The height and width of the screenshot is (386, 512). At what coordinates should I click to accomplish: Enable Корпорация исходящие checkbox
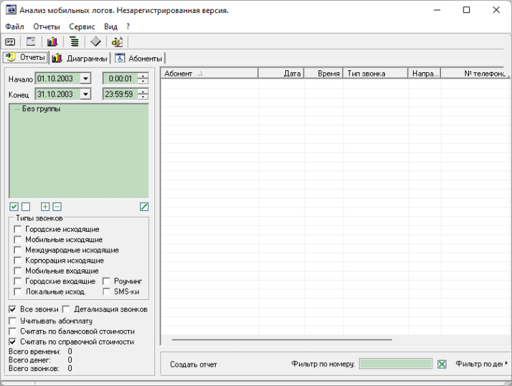point(18,261)
